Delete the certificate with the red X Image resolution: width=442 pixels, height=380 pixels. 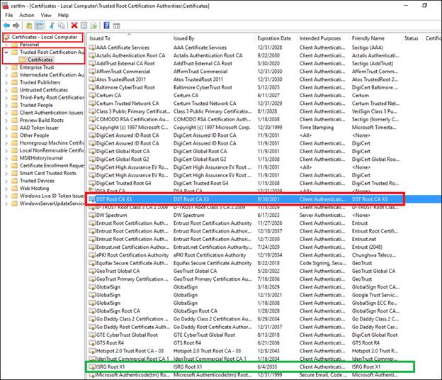[74, 26]
